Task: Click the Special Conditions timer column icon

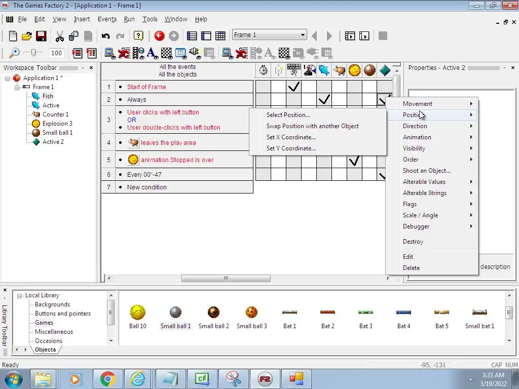Action: 263,70
